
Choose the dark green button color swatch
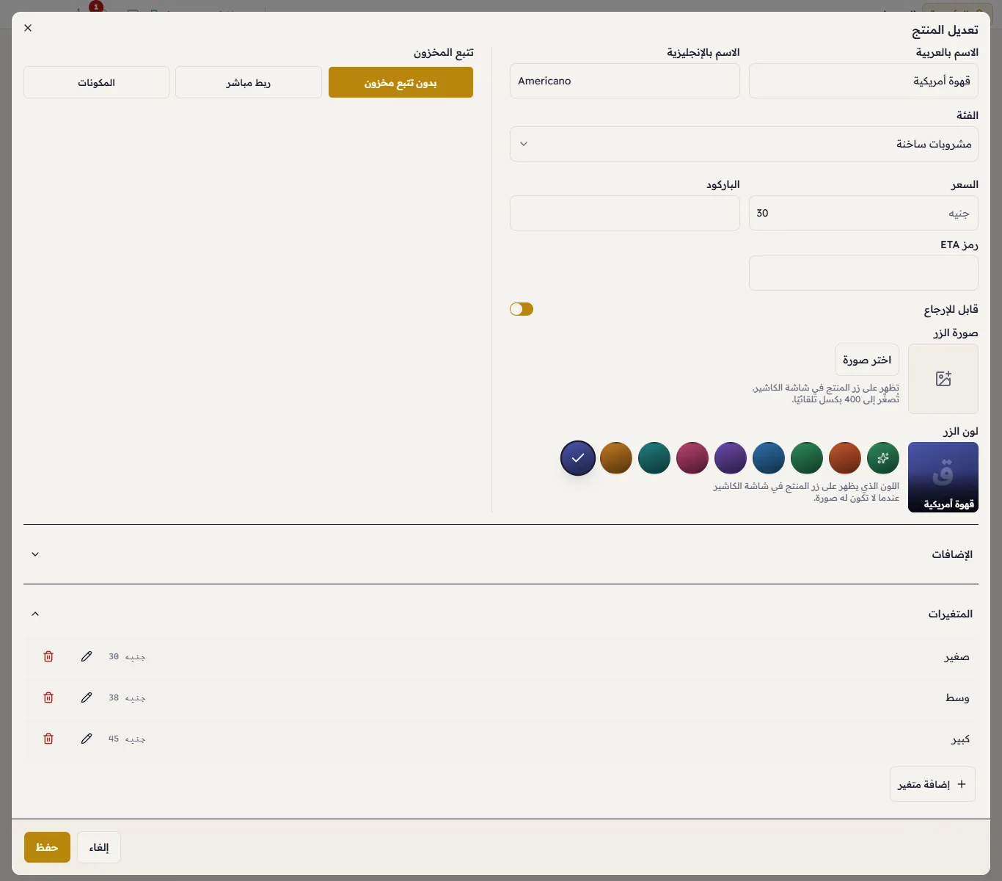click(807, 458)
